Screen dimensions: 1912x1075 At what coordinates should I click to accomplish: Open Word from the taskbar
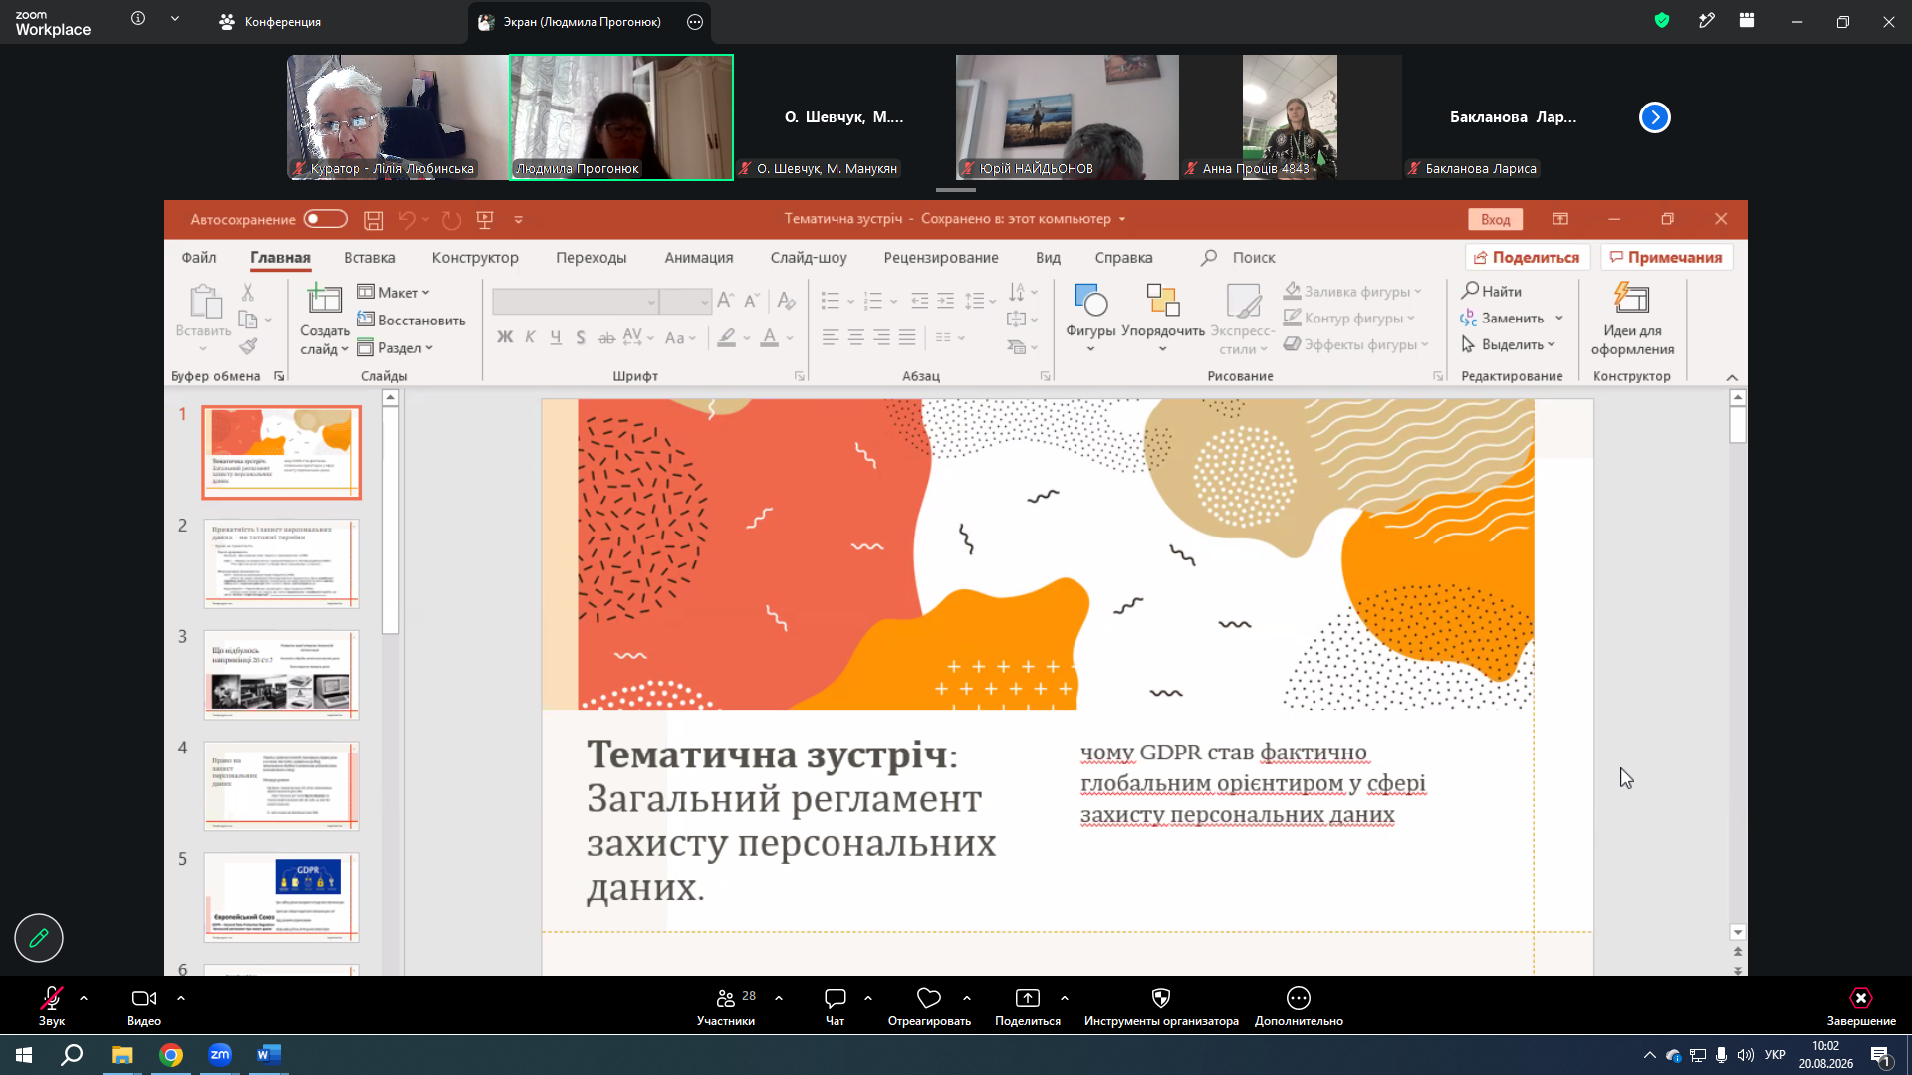point(269,1055)
